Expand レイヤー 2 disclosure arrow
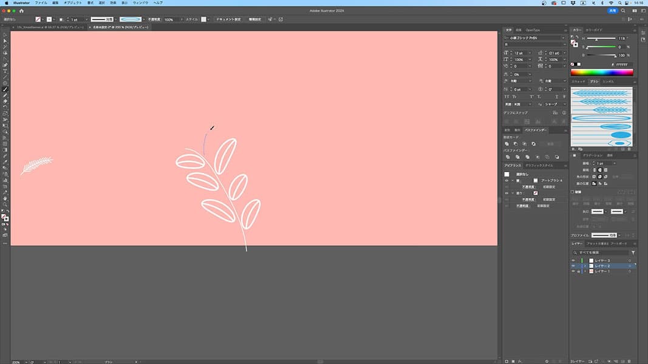The image size is (648, 364). tap(585, 266)
